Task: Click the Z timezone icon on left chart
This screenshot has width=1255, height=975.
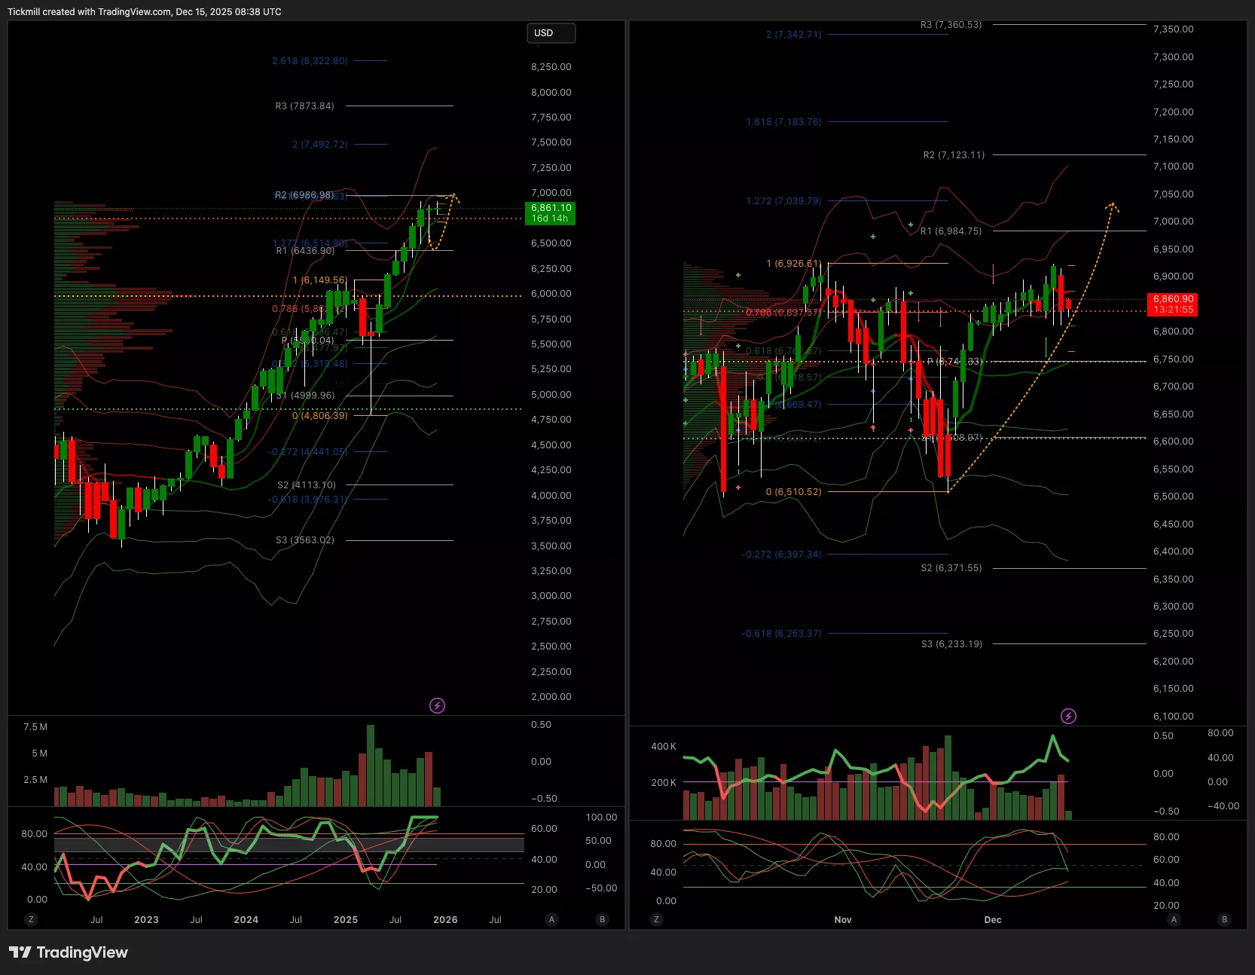Action: 31,919
